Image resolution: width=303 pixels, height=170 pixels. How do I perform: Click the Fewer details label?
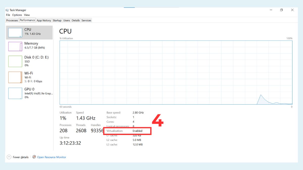[x=21, y=157]
